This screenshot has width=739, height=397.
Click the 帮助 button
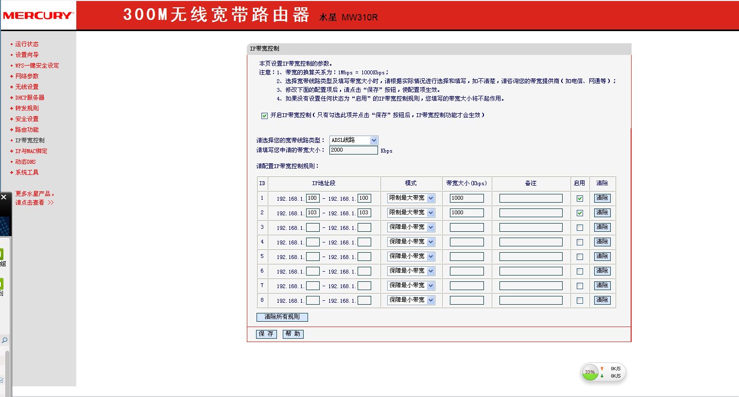click(x=293, y=334)
